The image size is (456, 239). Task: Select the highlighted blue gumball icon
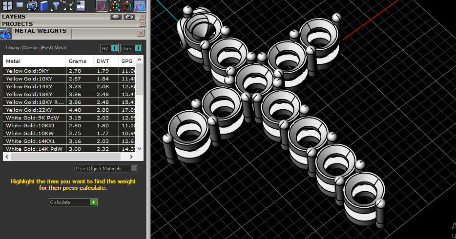(140, 5)
